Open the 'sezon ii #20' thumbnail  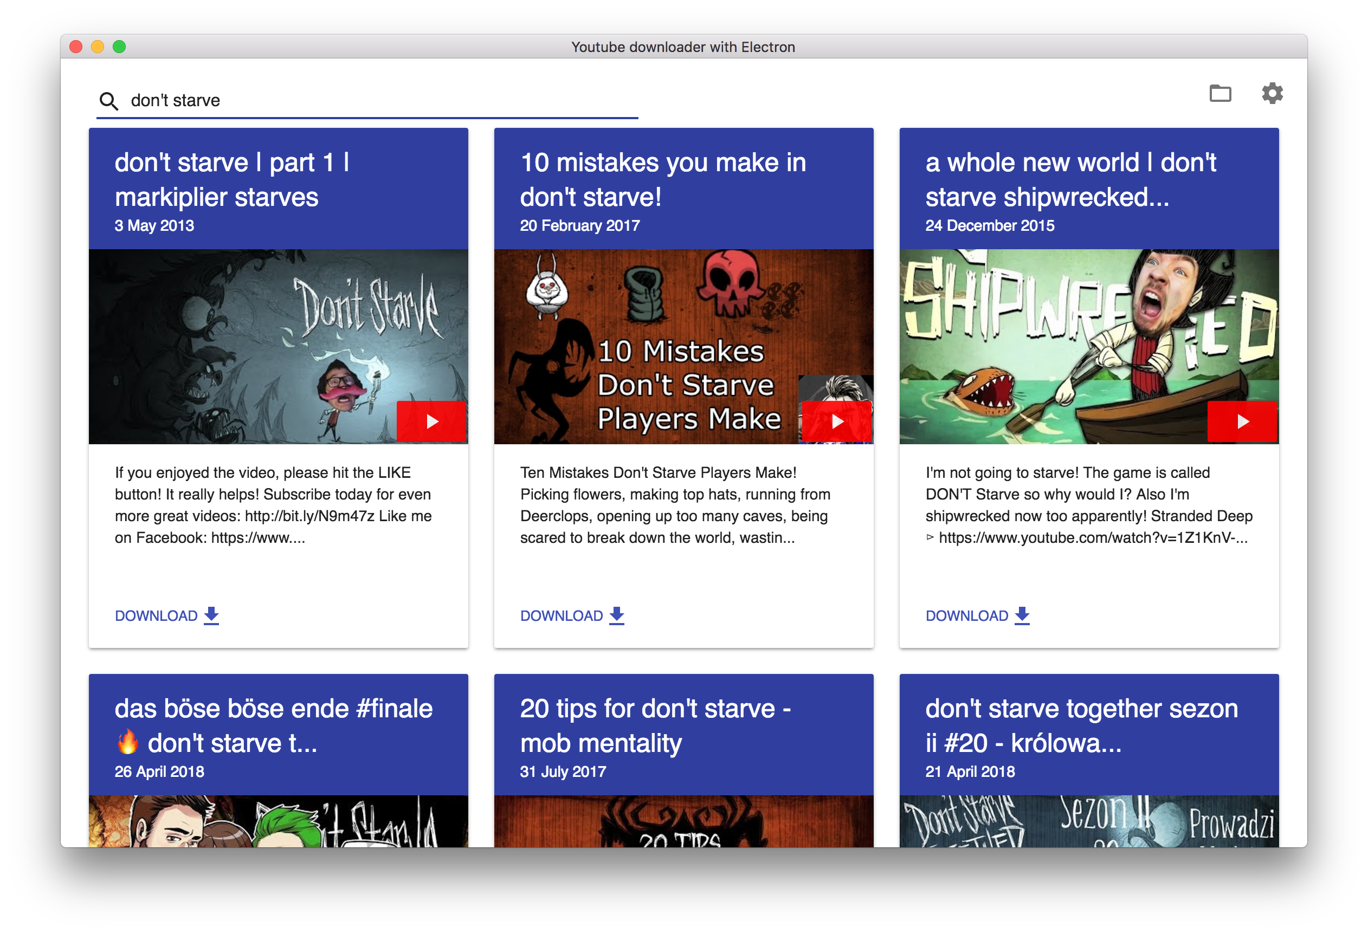[x=1089, y=822]
